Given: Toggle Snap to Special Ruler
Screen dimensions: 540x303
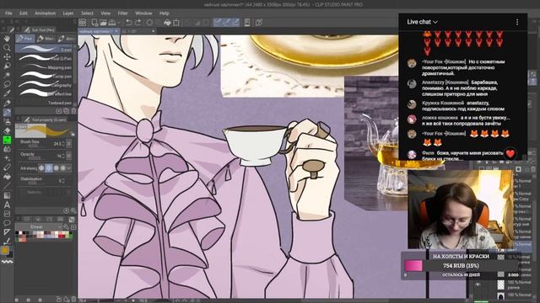Looking at the screenshot, I should pos(226,23).
